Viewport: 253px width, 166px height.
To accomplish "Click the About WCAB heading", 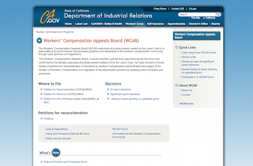I will tap(188, 85).
